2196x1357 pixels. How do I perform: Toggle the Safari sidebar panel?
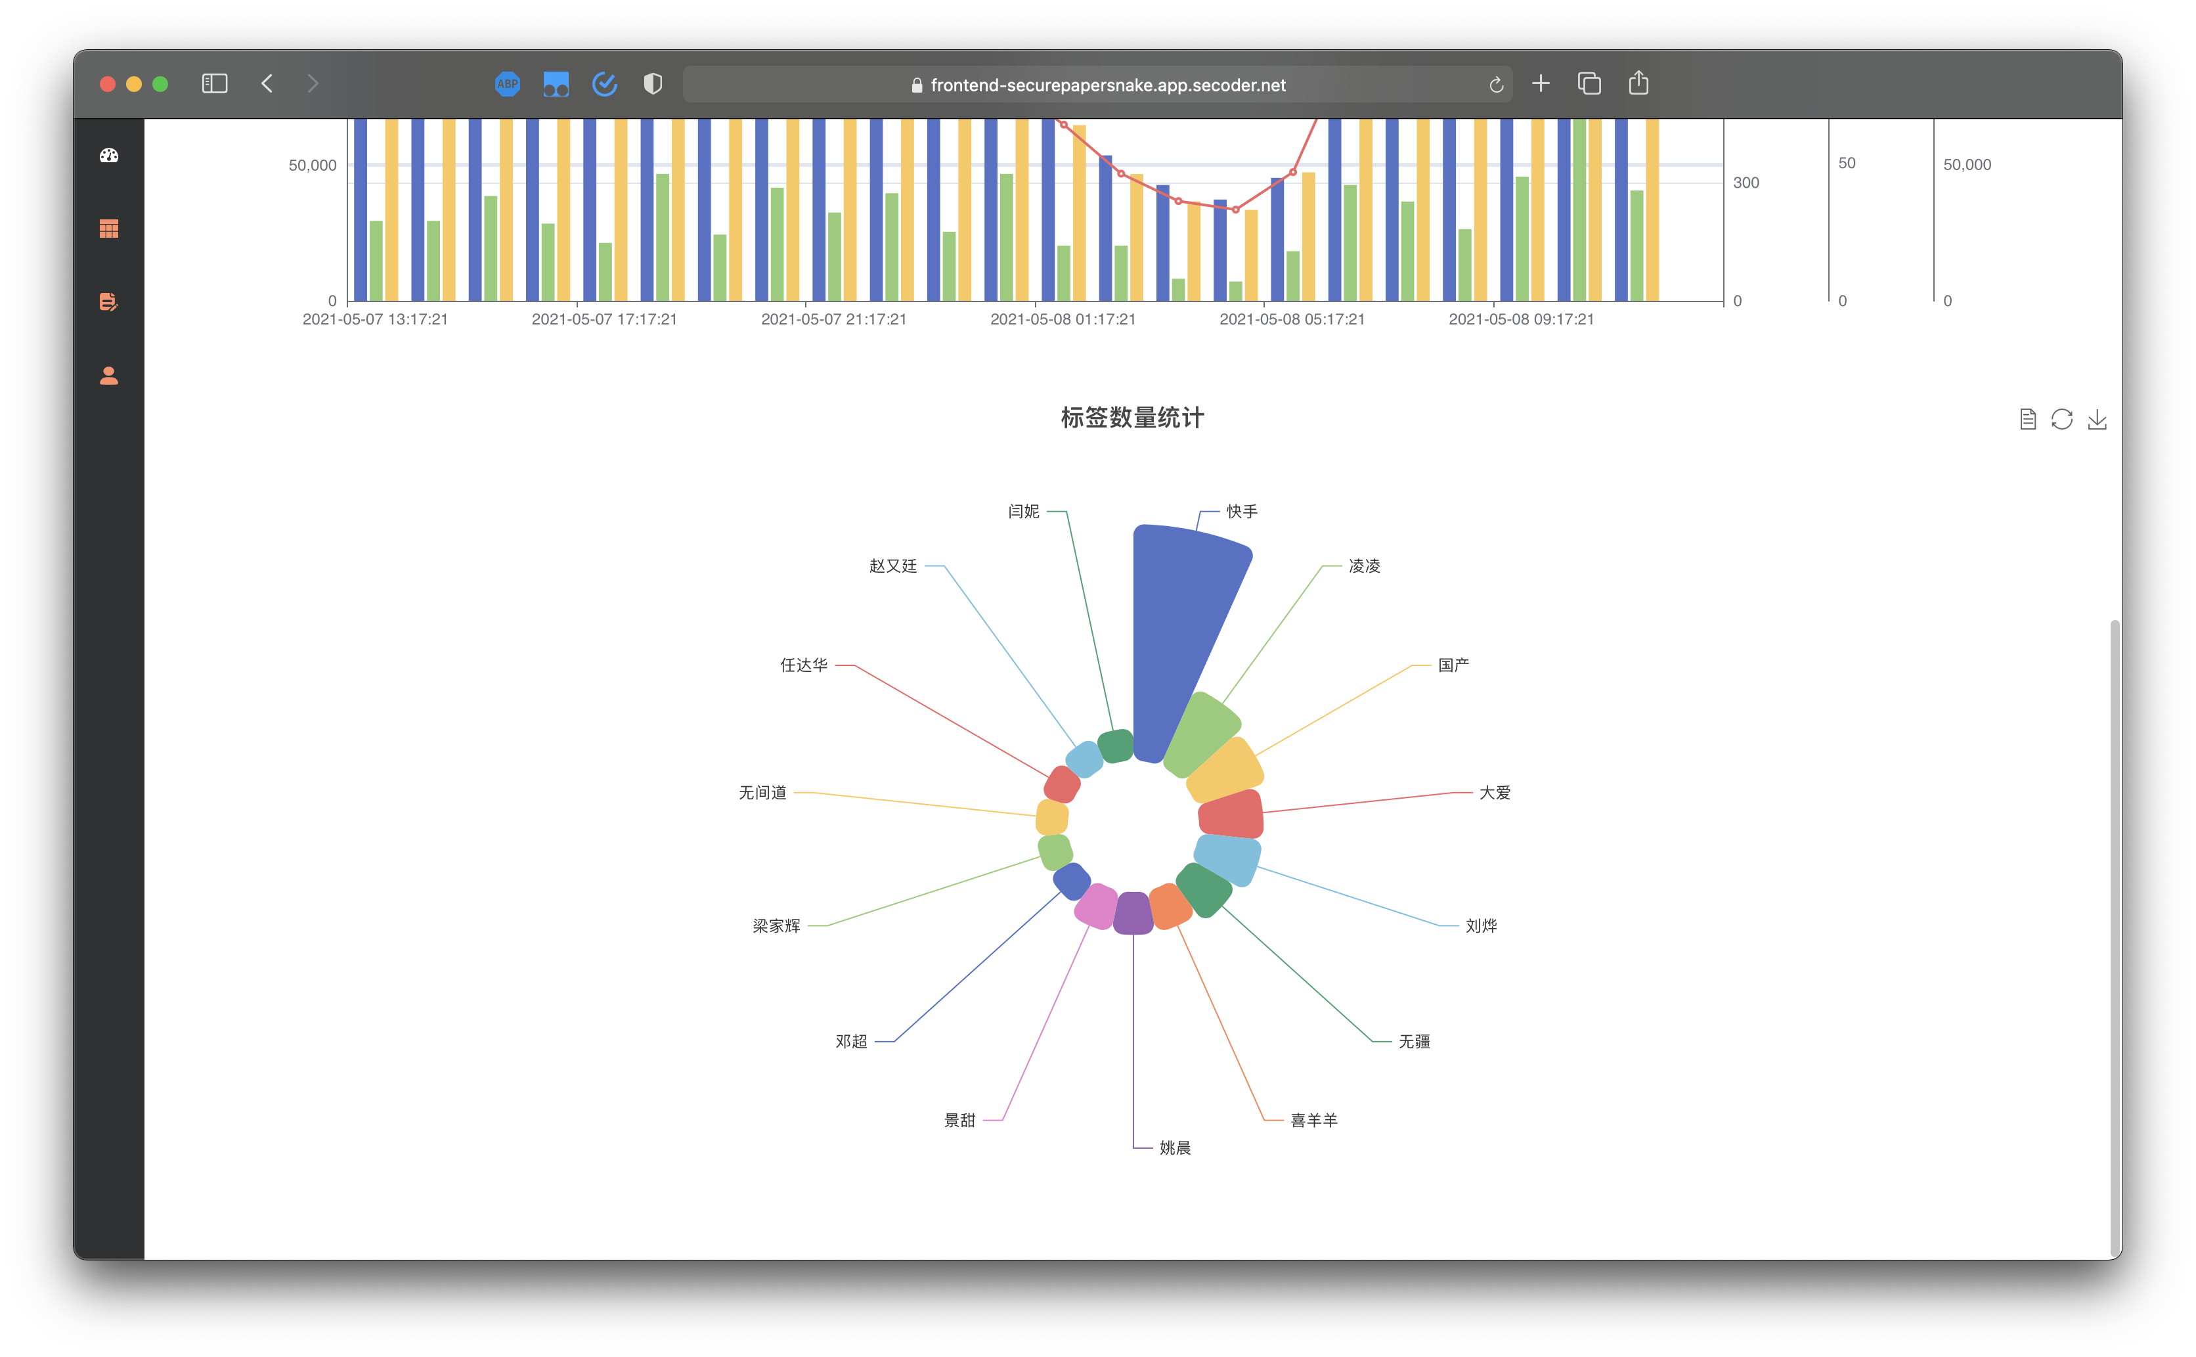(214, 83)
